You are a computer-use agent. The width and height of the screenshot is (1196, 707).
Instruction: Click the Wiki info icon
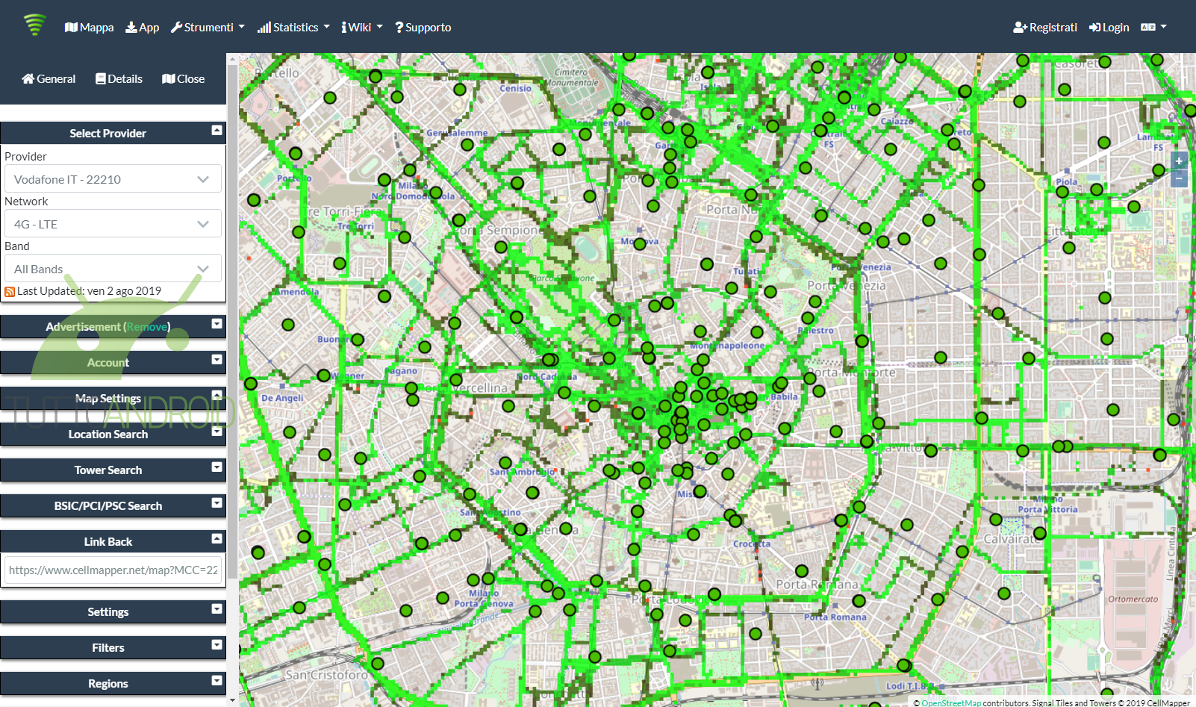pyautogui.click(x=343, y=28)
